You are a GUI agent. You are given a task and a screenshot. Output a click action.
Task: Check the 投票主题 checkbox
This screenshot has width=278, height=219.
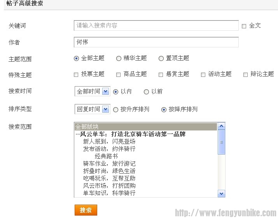76,75
